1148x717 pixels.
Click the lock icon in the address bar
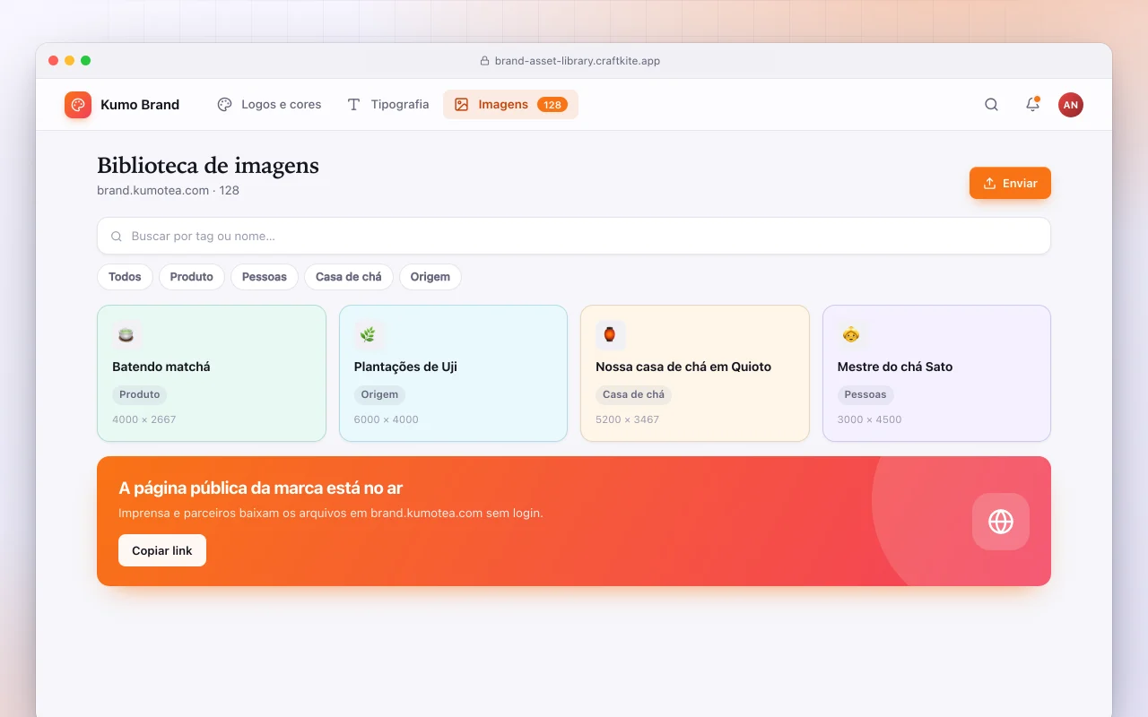click(485, 61)
